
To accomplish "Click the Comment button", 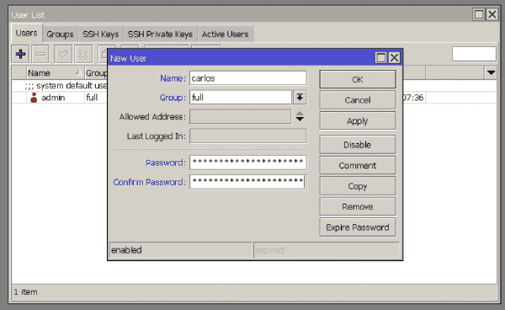I will point(358,165).
